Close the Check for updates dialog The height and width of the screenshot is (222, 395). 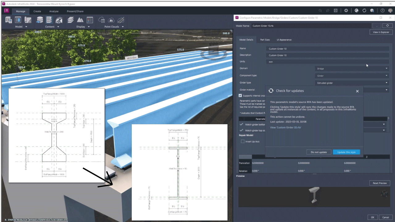click(x=357, y=91)
